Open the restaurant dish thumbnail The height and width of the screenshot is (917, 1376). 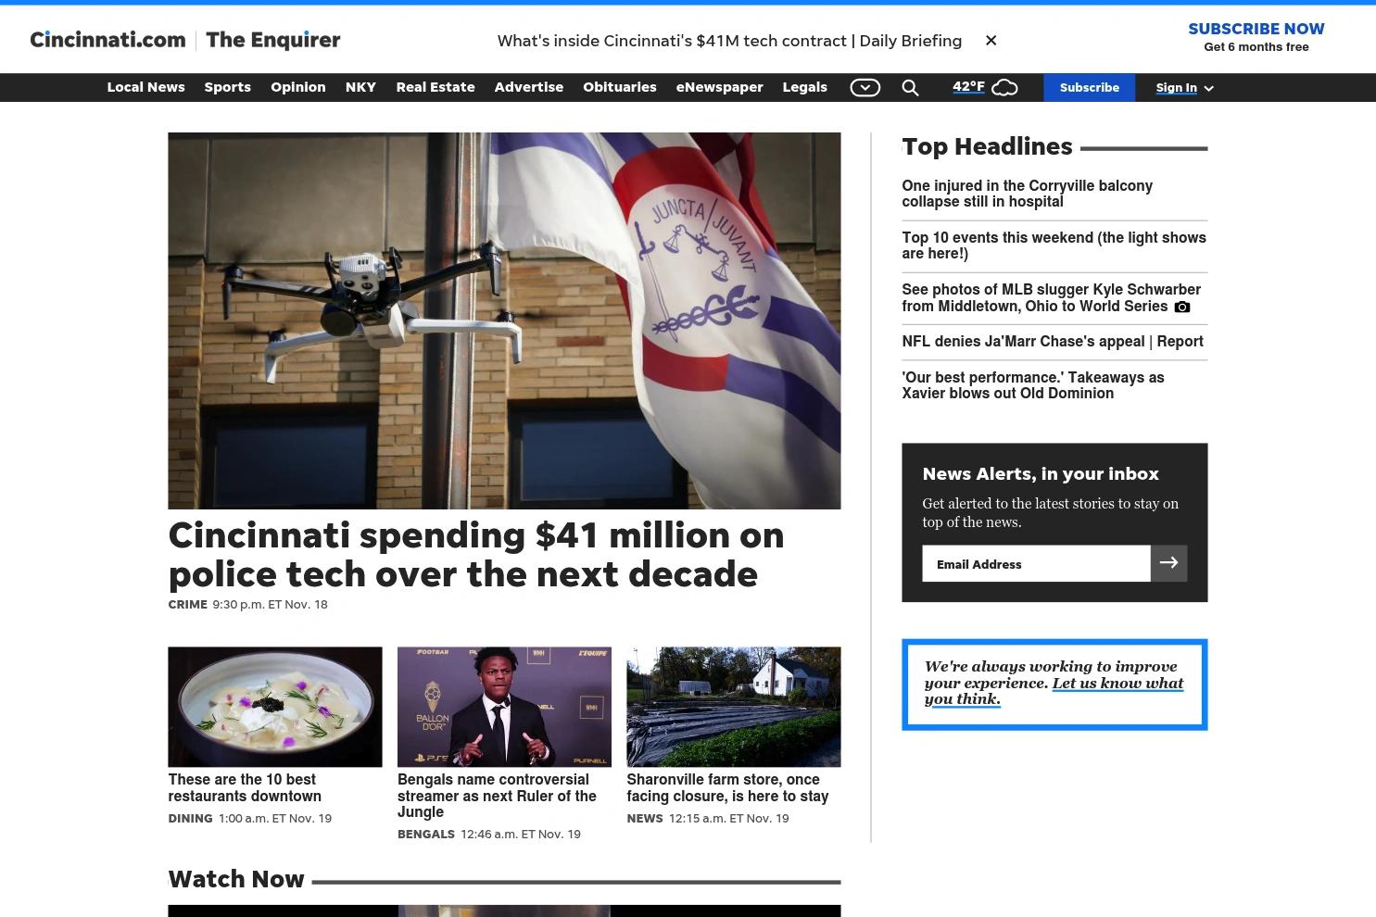[x=274, y=707]
